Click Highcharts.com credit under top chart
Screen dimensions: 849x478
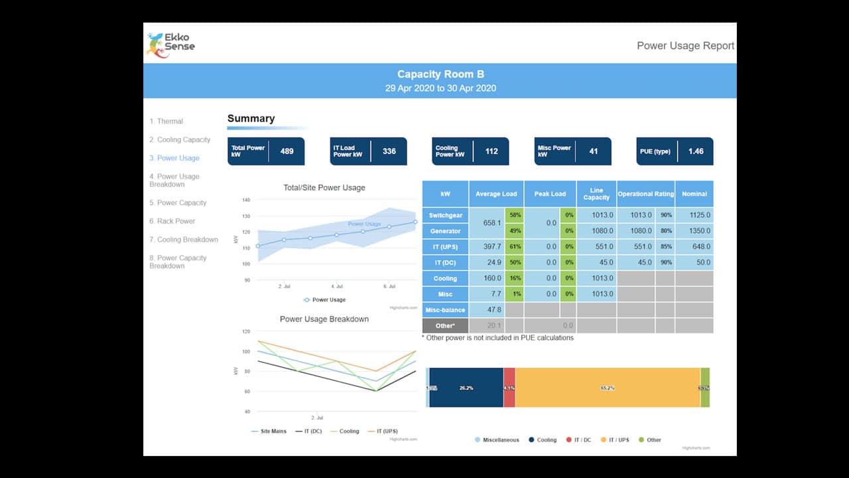(x=403, y=308)
